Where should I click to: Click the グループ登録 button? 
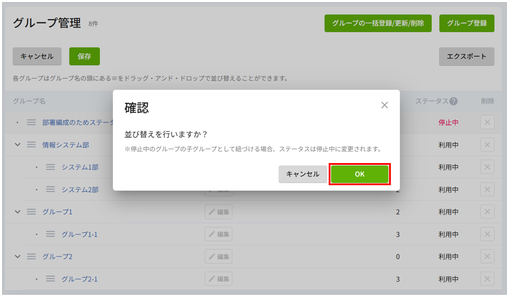[466, 23]
